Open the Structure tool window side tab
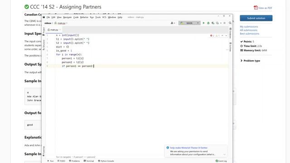 tap(43, 45)
